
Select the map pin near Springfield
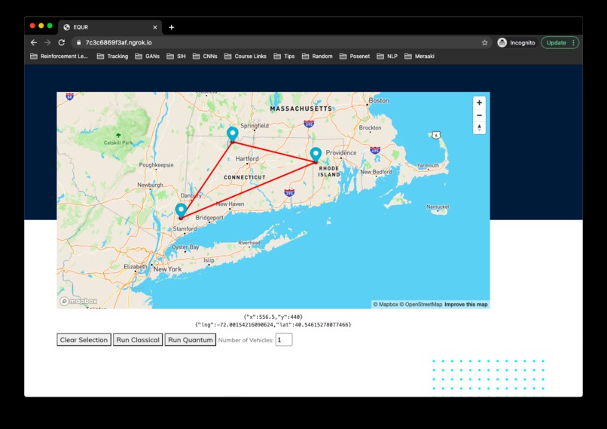point(232,133)
